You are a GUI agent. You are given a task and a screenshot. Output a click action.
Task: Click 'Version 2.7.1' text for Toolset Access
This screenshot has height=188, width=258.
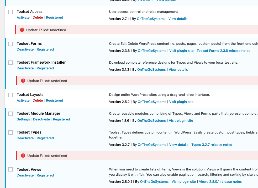(x=119, y=19)
